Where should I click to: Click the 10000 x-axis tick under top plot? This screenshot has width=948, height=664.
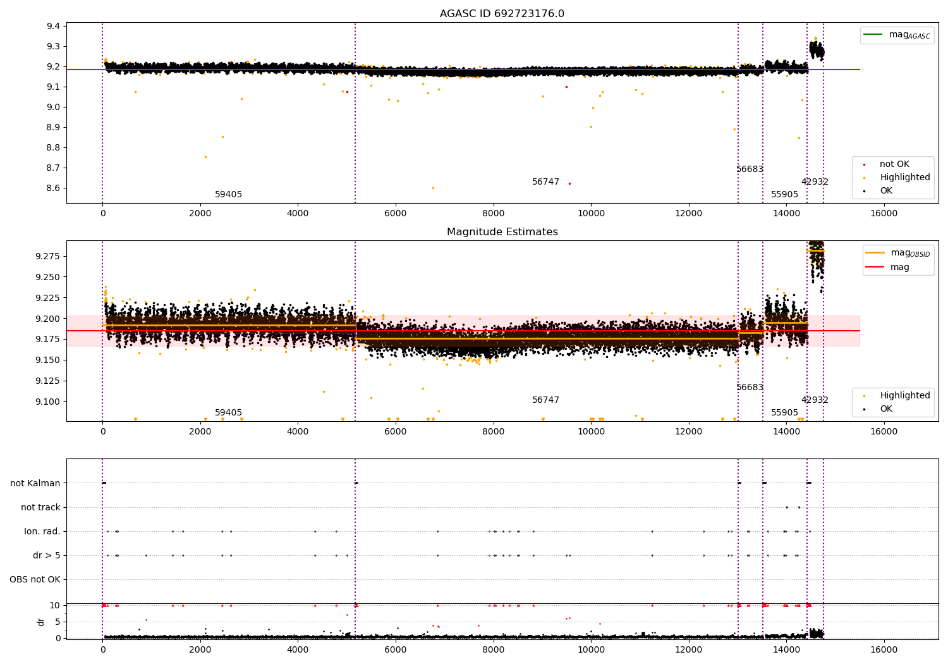[x=591, y=214]
